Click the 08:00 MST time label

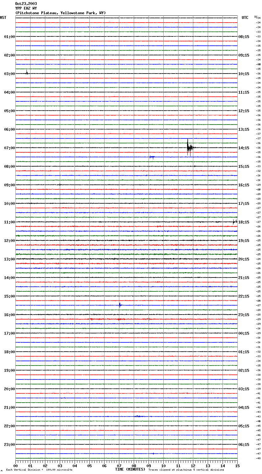click(10, 167)
